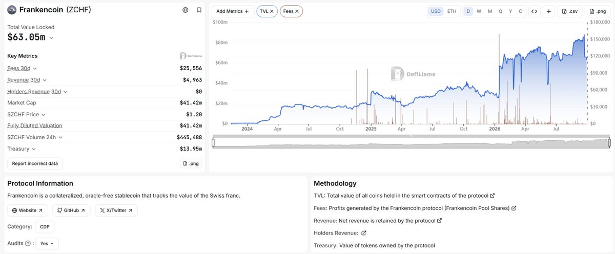Image resolution: width=615 pixels, height=254 pixels.
Task: Open the GitHub link
Action: [71, 210]
